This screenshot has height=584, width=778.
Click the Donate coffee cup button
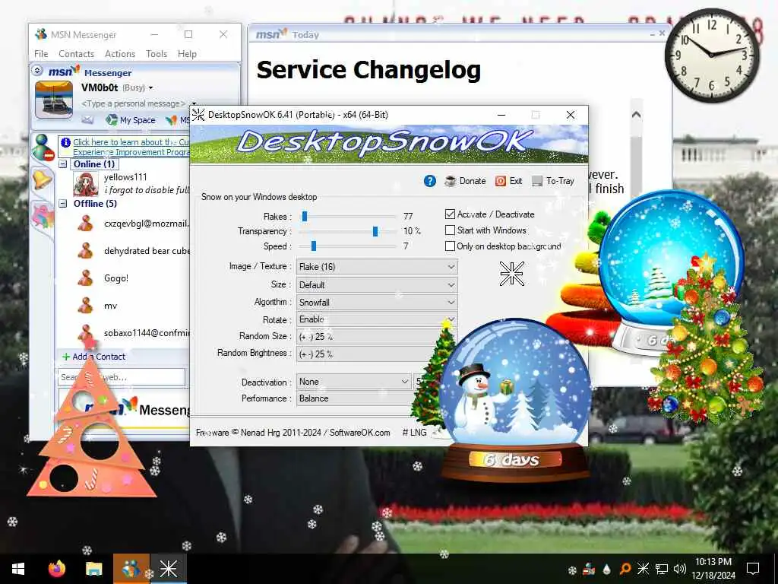pos(465,181)
